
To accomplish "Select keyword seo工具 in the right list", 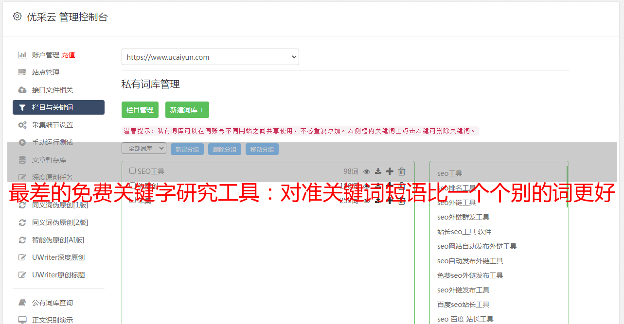I will pos(450,173).
